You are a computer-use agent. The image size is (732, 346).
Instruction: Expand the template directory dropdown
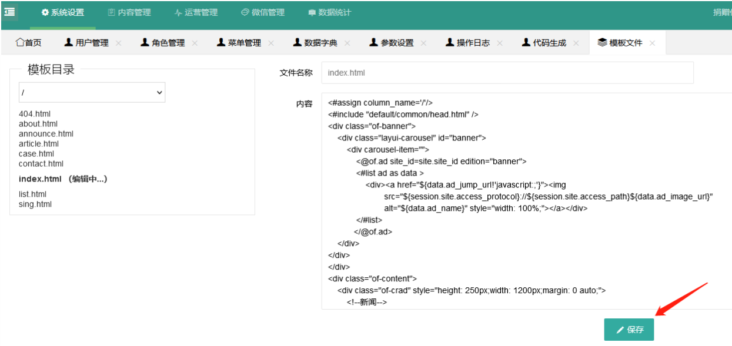92,92
